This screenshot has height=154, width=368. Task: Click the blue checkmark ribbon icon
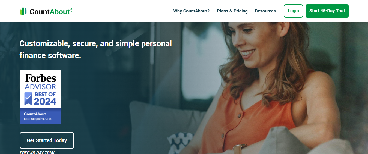tap(28, 99)
